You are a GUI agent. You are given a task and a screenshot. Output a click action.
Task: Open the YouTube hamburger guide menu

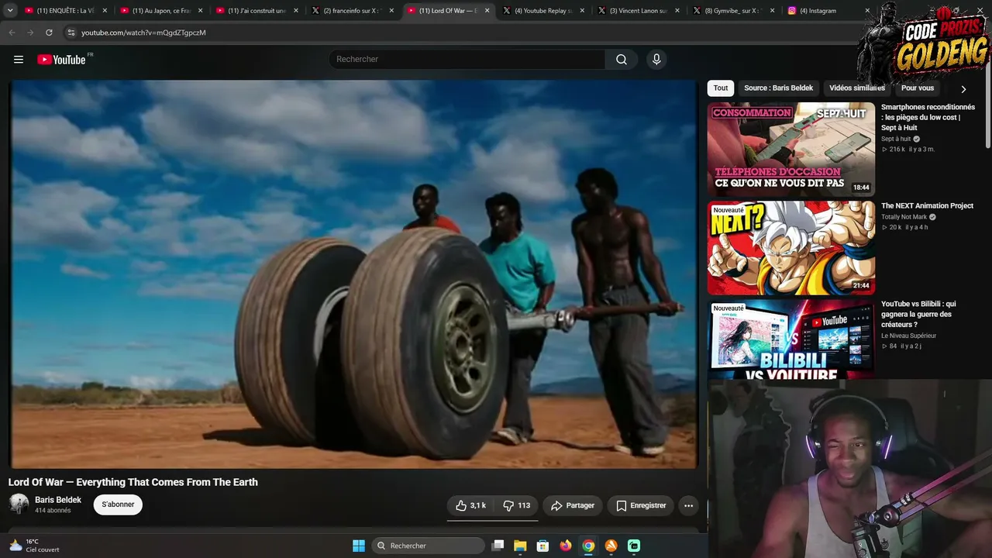[x=19, y=60]
